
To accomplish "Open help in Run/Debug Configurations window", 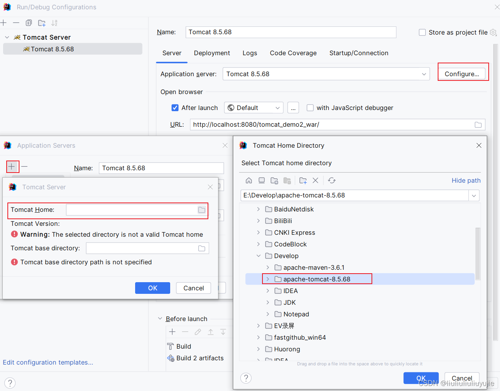I will (x=11, y=383).
